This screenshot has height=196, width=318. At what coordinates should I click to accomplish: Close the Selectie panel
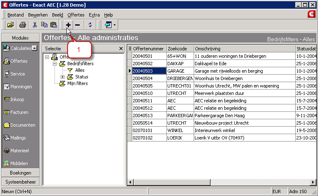pos(121,49)
